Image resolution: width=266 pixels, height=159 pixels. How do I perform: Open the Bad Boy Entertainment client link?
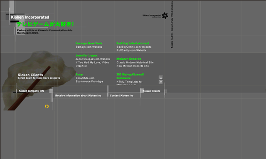coord(133,43)
